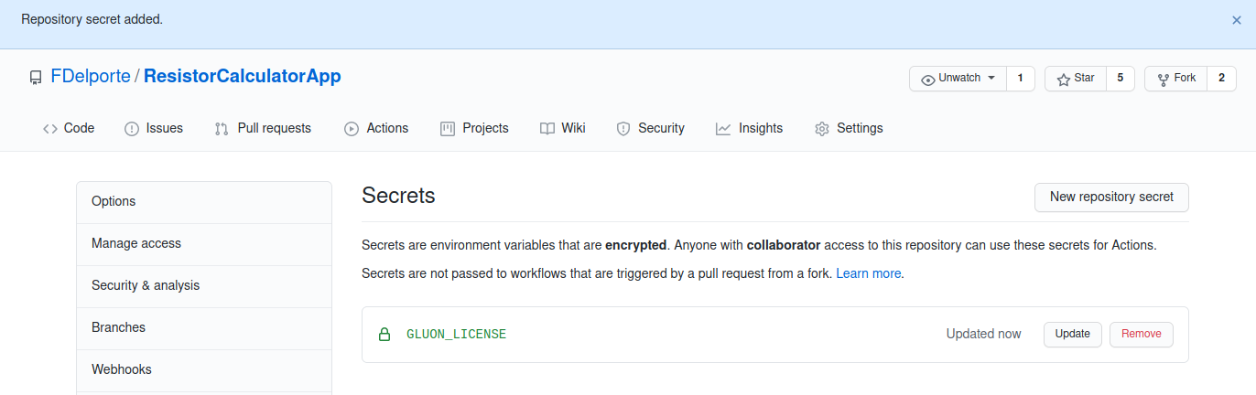Open the Pull requests tab
This screenshot has height=395, width=1256.
[263, 128]
